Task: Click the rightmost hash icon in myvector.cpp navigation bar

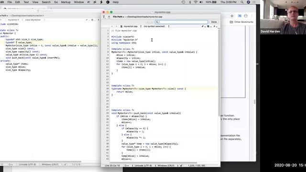Action: click(215, 26)
